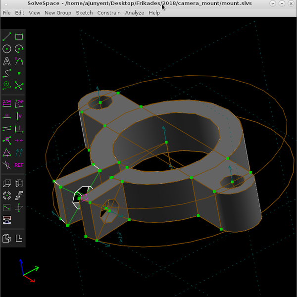Select the rectangle sketch tool
Screen dimensions: 297x297
pos(19,37)
